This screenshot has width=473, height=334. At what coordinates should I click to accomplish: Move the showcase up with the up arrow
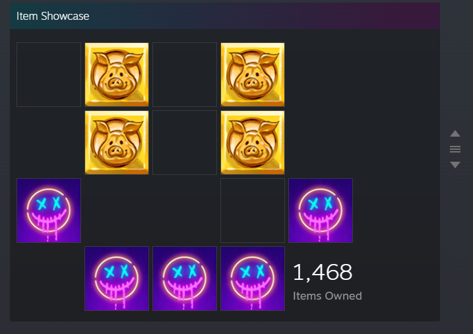(455, 133)
